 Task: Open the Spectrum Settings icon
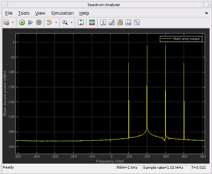point(92,22)
